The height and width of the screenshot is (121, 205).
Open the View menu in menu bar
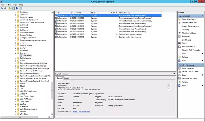(15, 5)
